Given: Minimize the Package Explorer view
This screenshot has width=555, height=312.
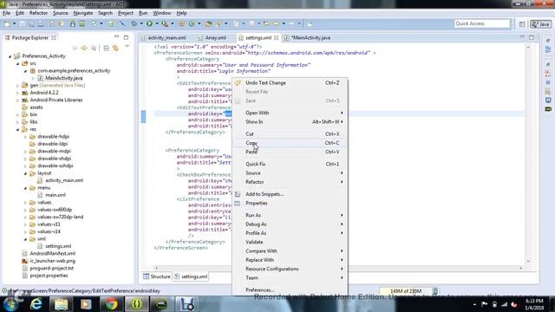Looking at the screenshot, I should point(116,36).
